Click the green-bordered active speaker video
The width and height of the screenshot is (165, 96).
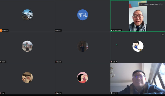tap(138, 16)
